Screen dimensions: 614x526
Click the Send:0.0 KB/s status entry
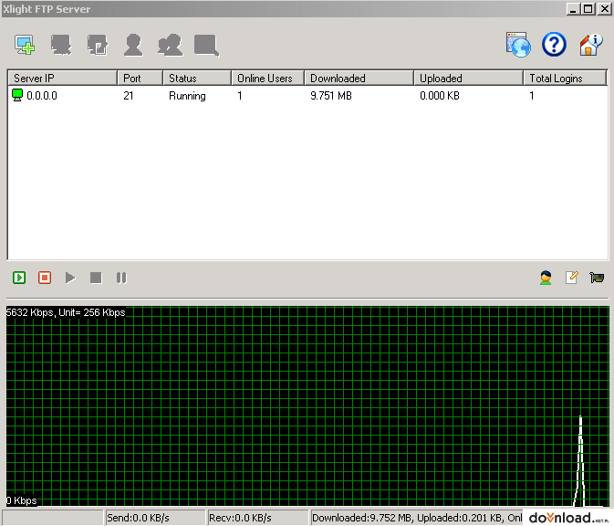coord(155,518)
